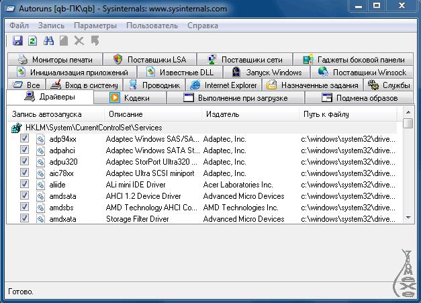Switch to the Internet Explorer tab
This screenshot has width=421, height=303.
click(224, 85)
